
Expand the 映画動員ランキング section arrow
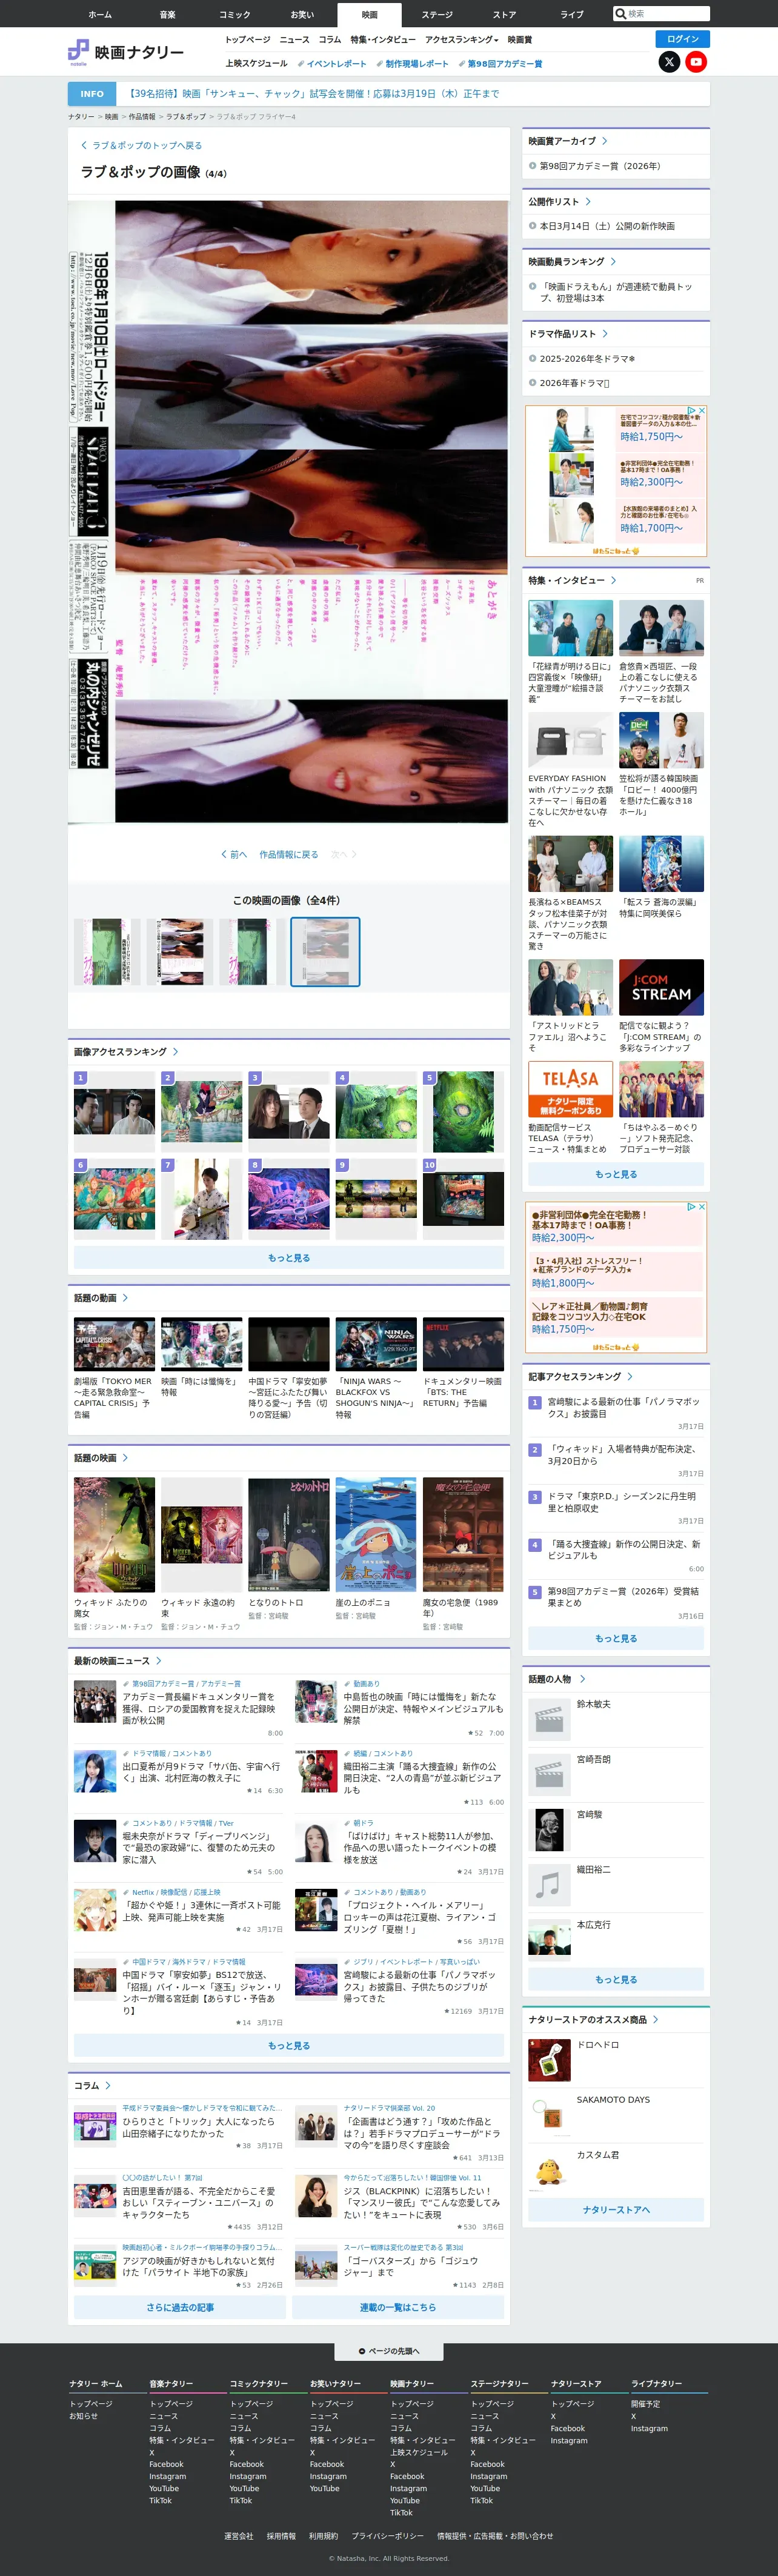[613, 261]
